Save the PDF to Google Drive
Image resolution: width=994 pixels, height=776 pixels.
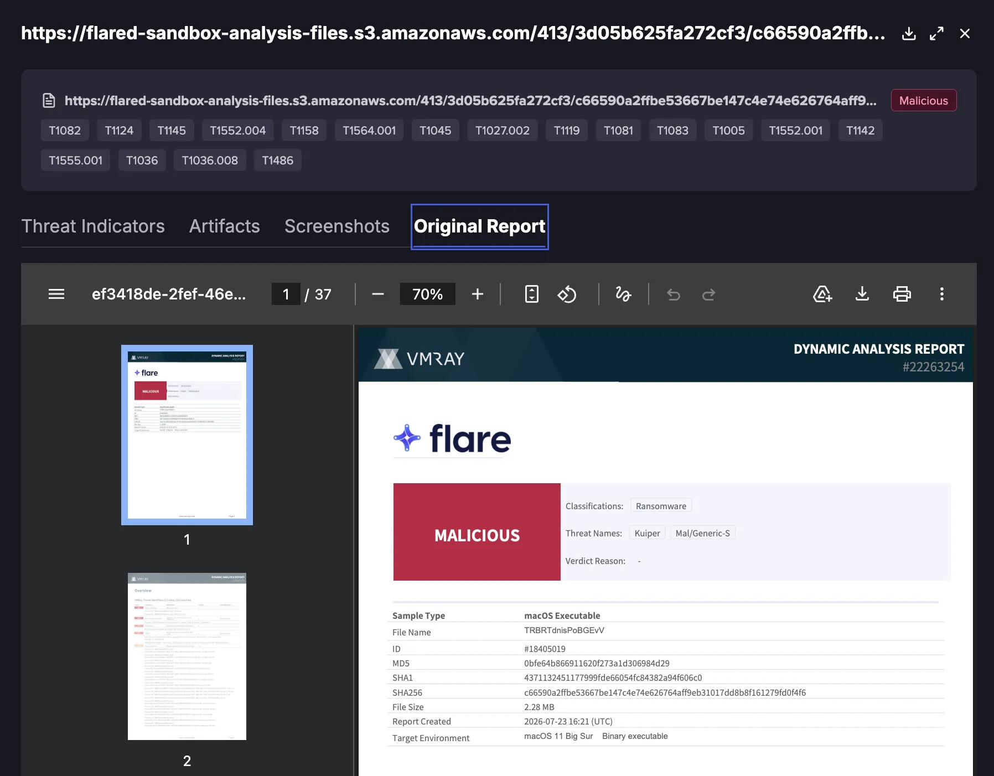pos(822,294)
